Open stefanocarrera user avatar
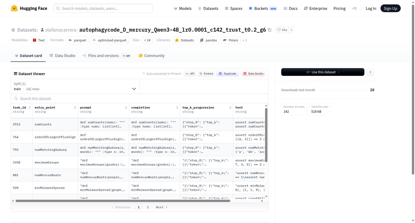The image size is (415, 223). tap(42, 30)
